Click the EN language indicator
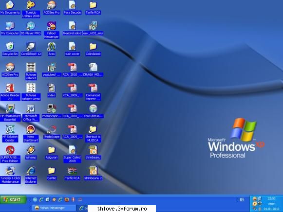The height and width of the screenshot is (212, 283). click(x=242, y=199)
